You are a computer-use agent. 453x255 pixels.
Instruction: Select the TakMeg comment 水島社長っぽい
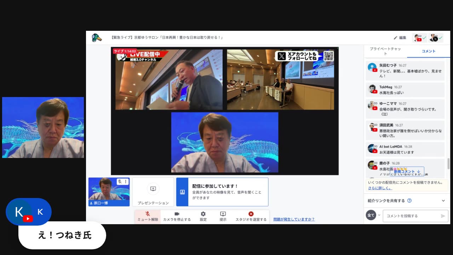coord(405,90)
